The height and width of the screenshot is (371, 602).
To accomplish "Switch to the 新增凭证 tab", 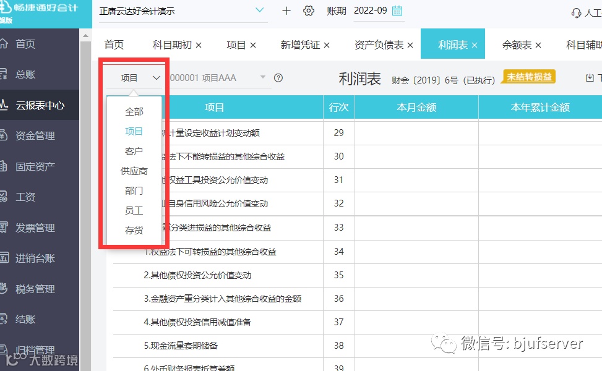I will 300,45.
